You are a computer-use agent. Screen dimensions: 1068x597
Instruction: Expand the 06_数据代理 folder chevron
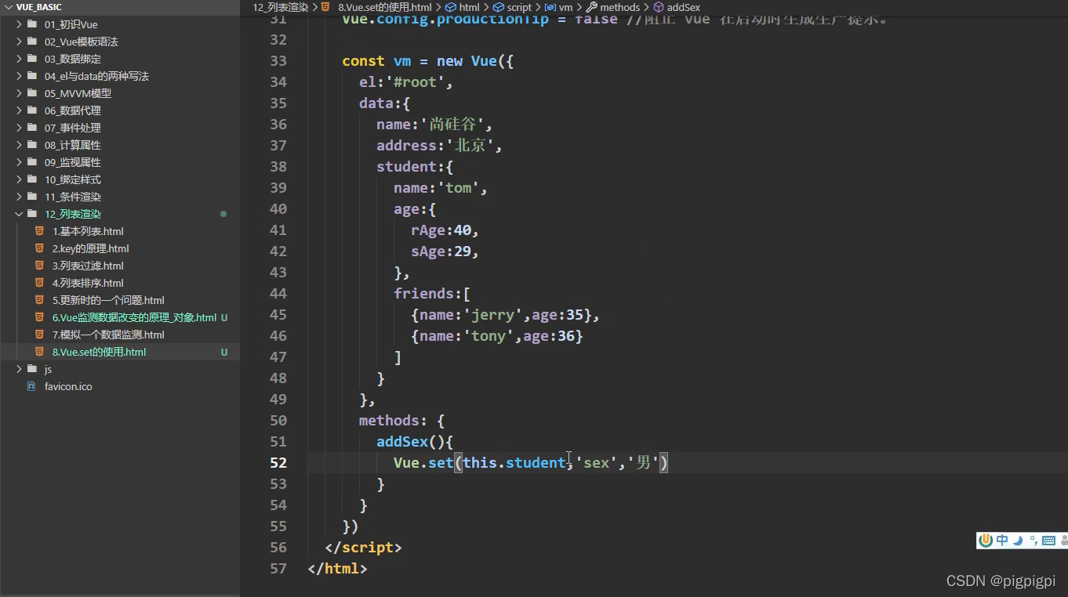click(19, 110)
